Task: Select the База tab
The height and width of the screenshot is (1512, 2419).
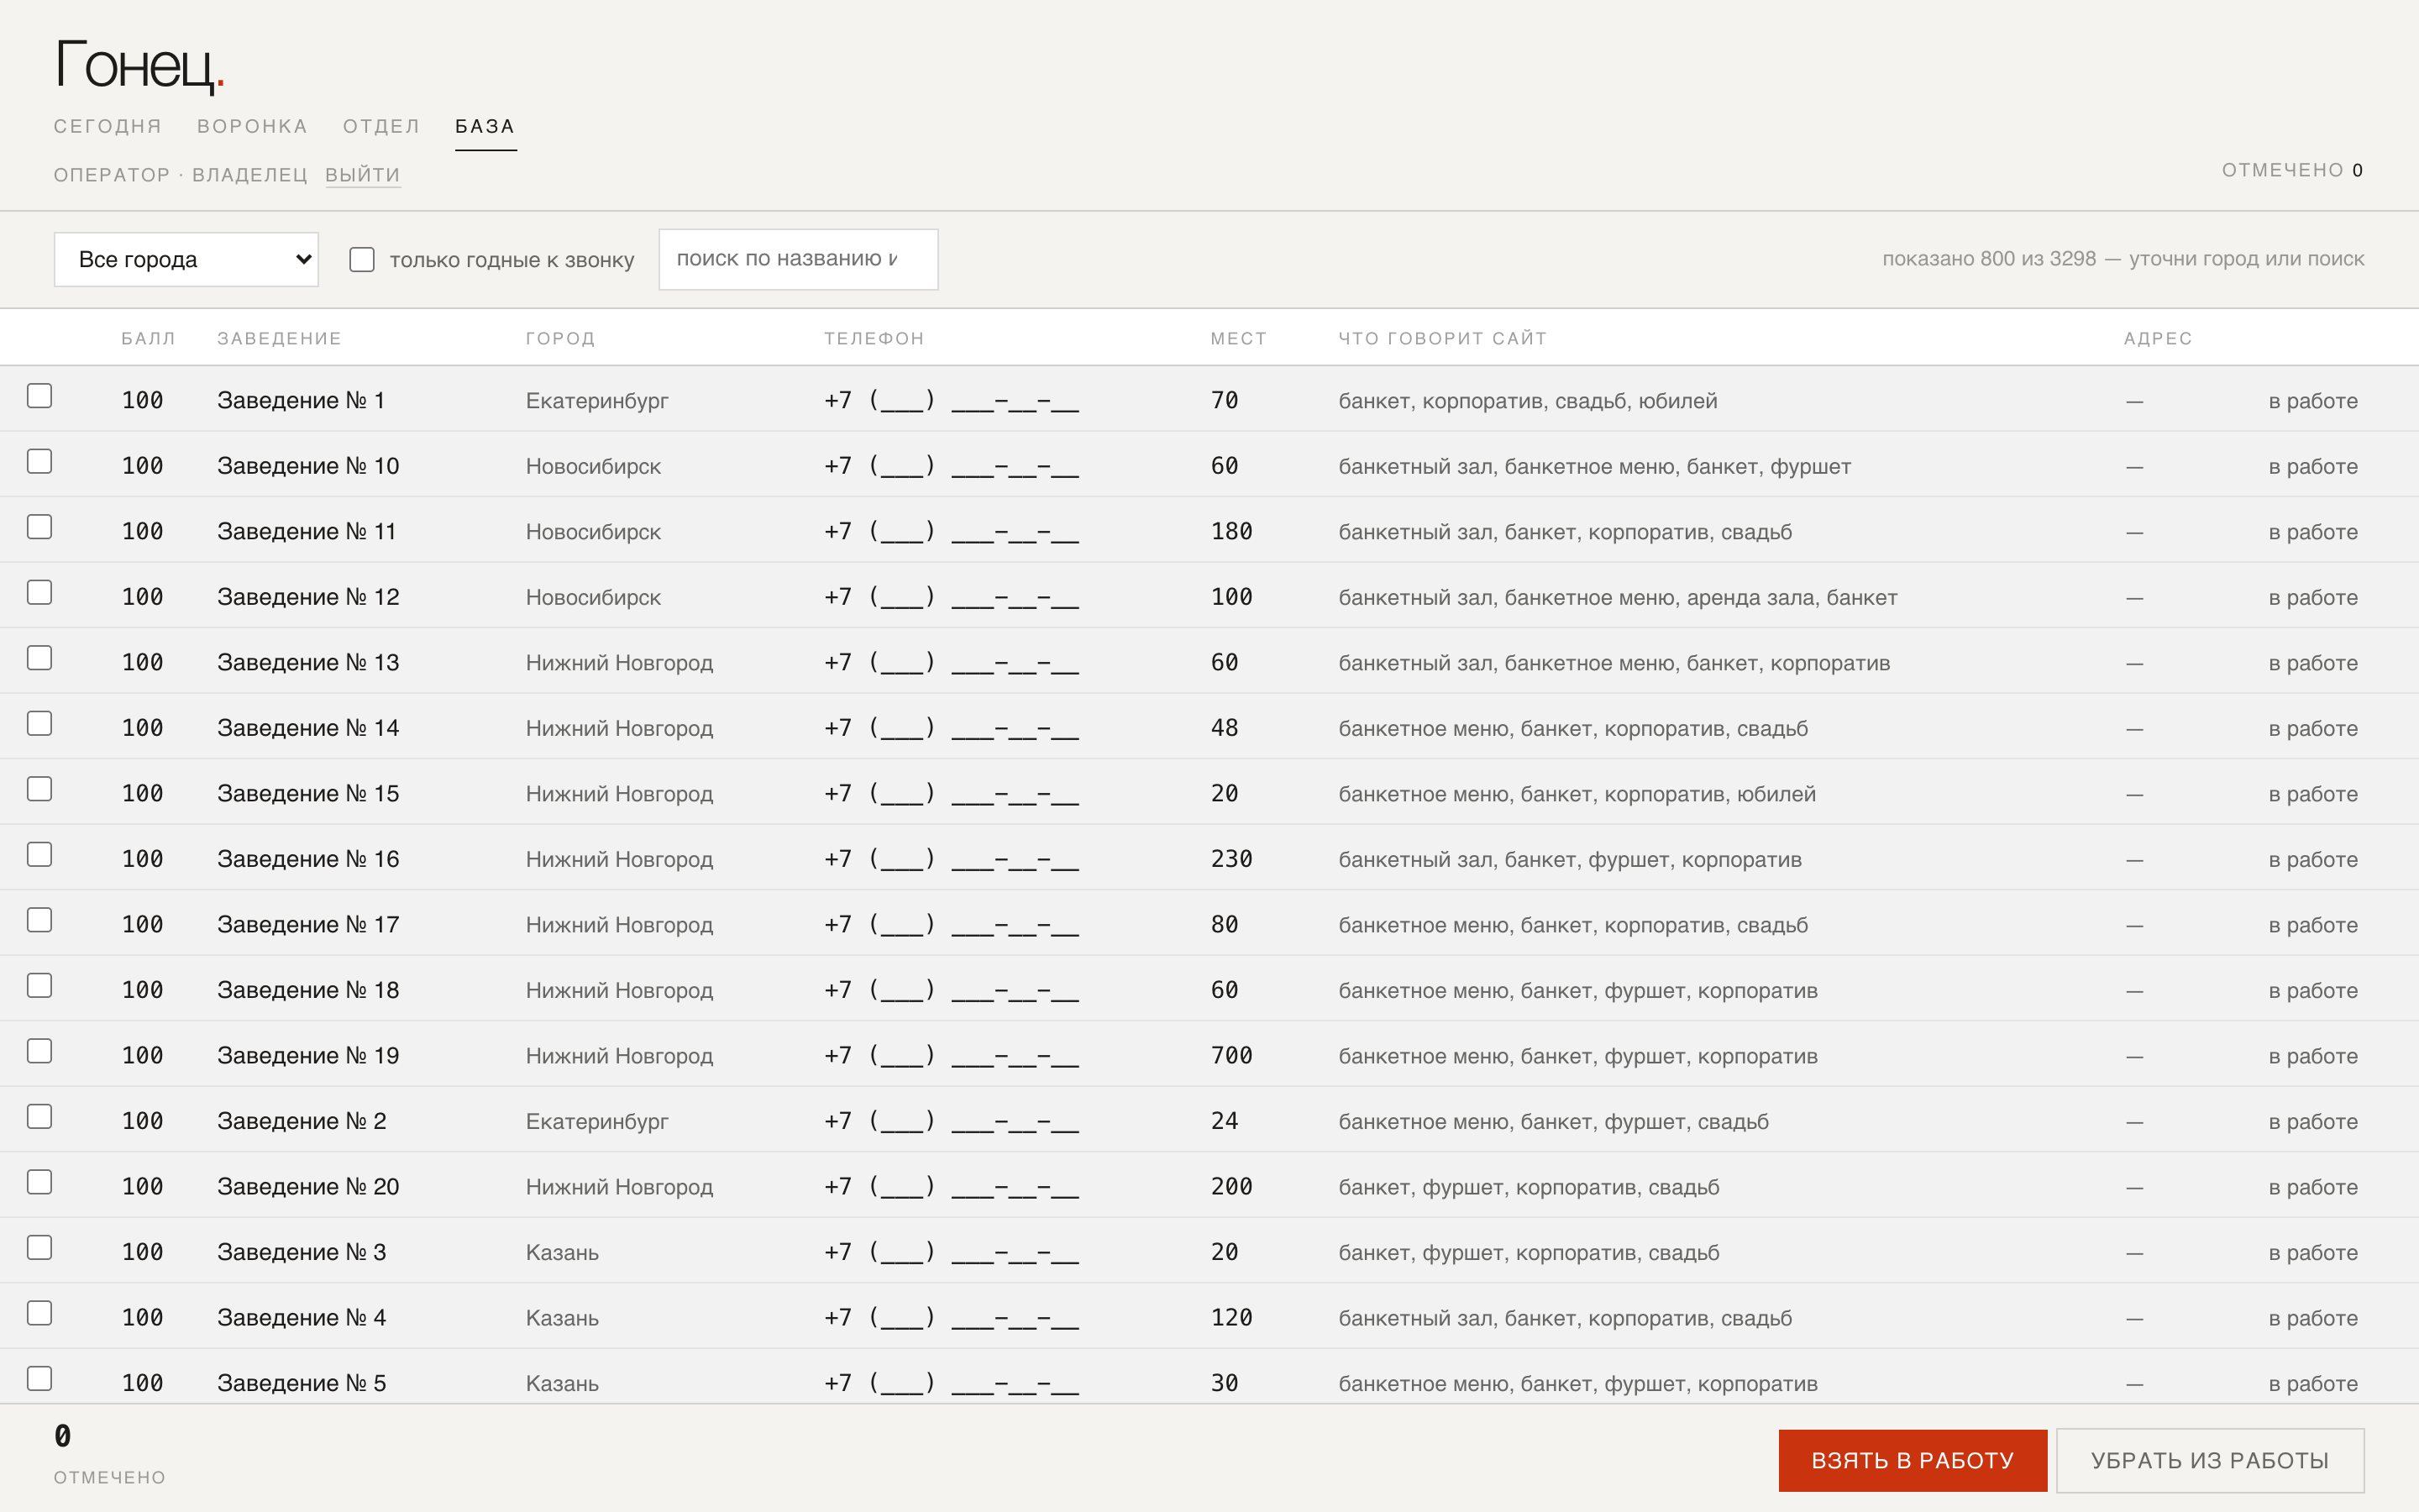Action: click(485, 126)
